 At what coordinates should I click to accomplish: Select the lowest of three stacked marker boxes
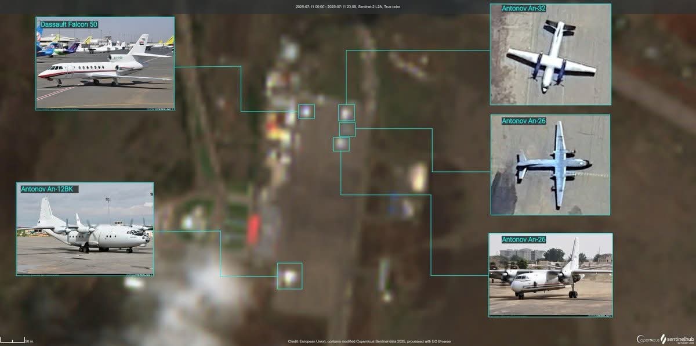point(341,144)
